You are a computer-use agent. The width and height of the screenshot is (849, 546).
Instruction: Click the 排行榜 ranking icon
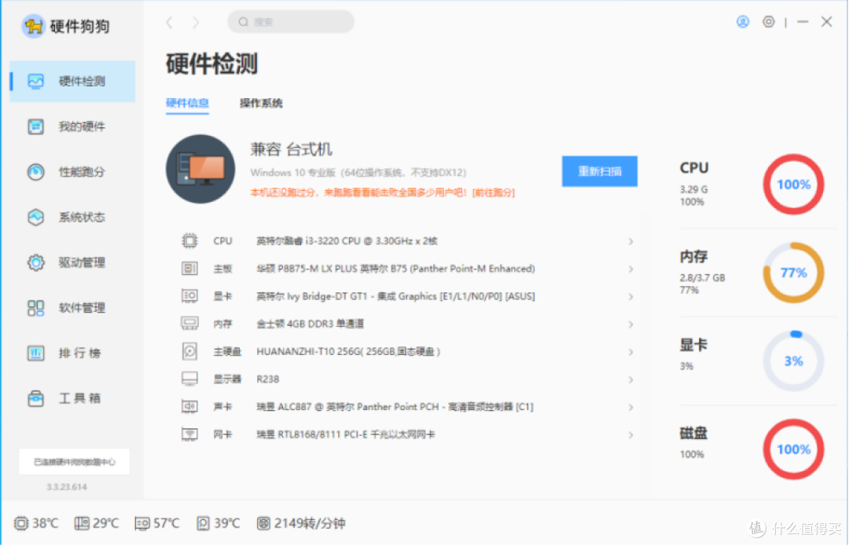click(x=35, y=354)
